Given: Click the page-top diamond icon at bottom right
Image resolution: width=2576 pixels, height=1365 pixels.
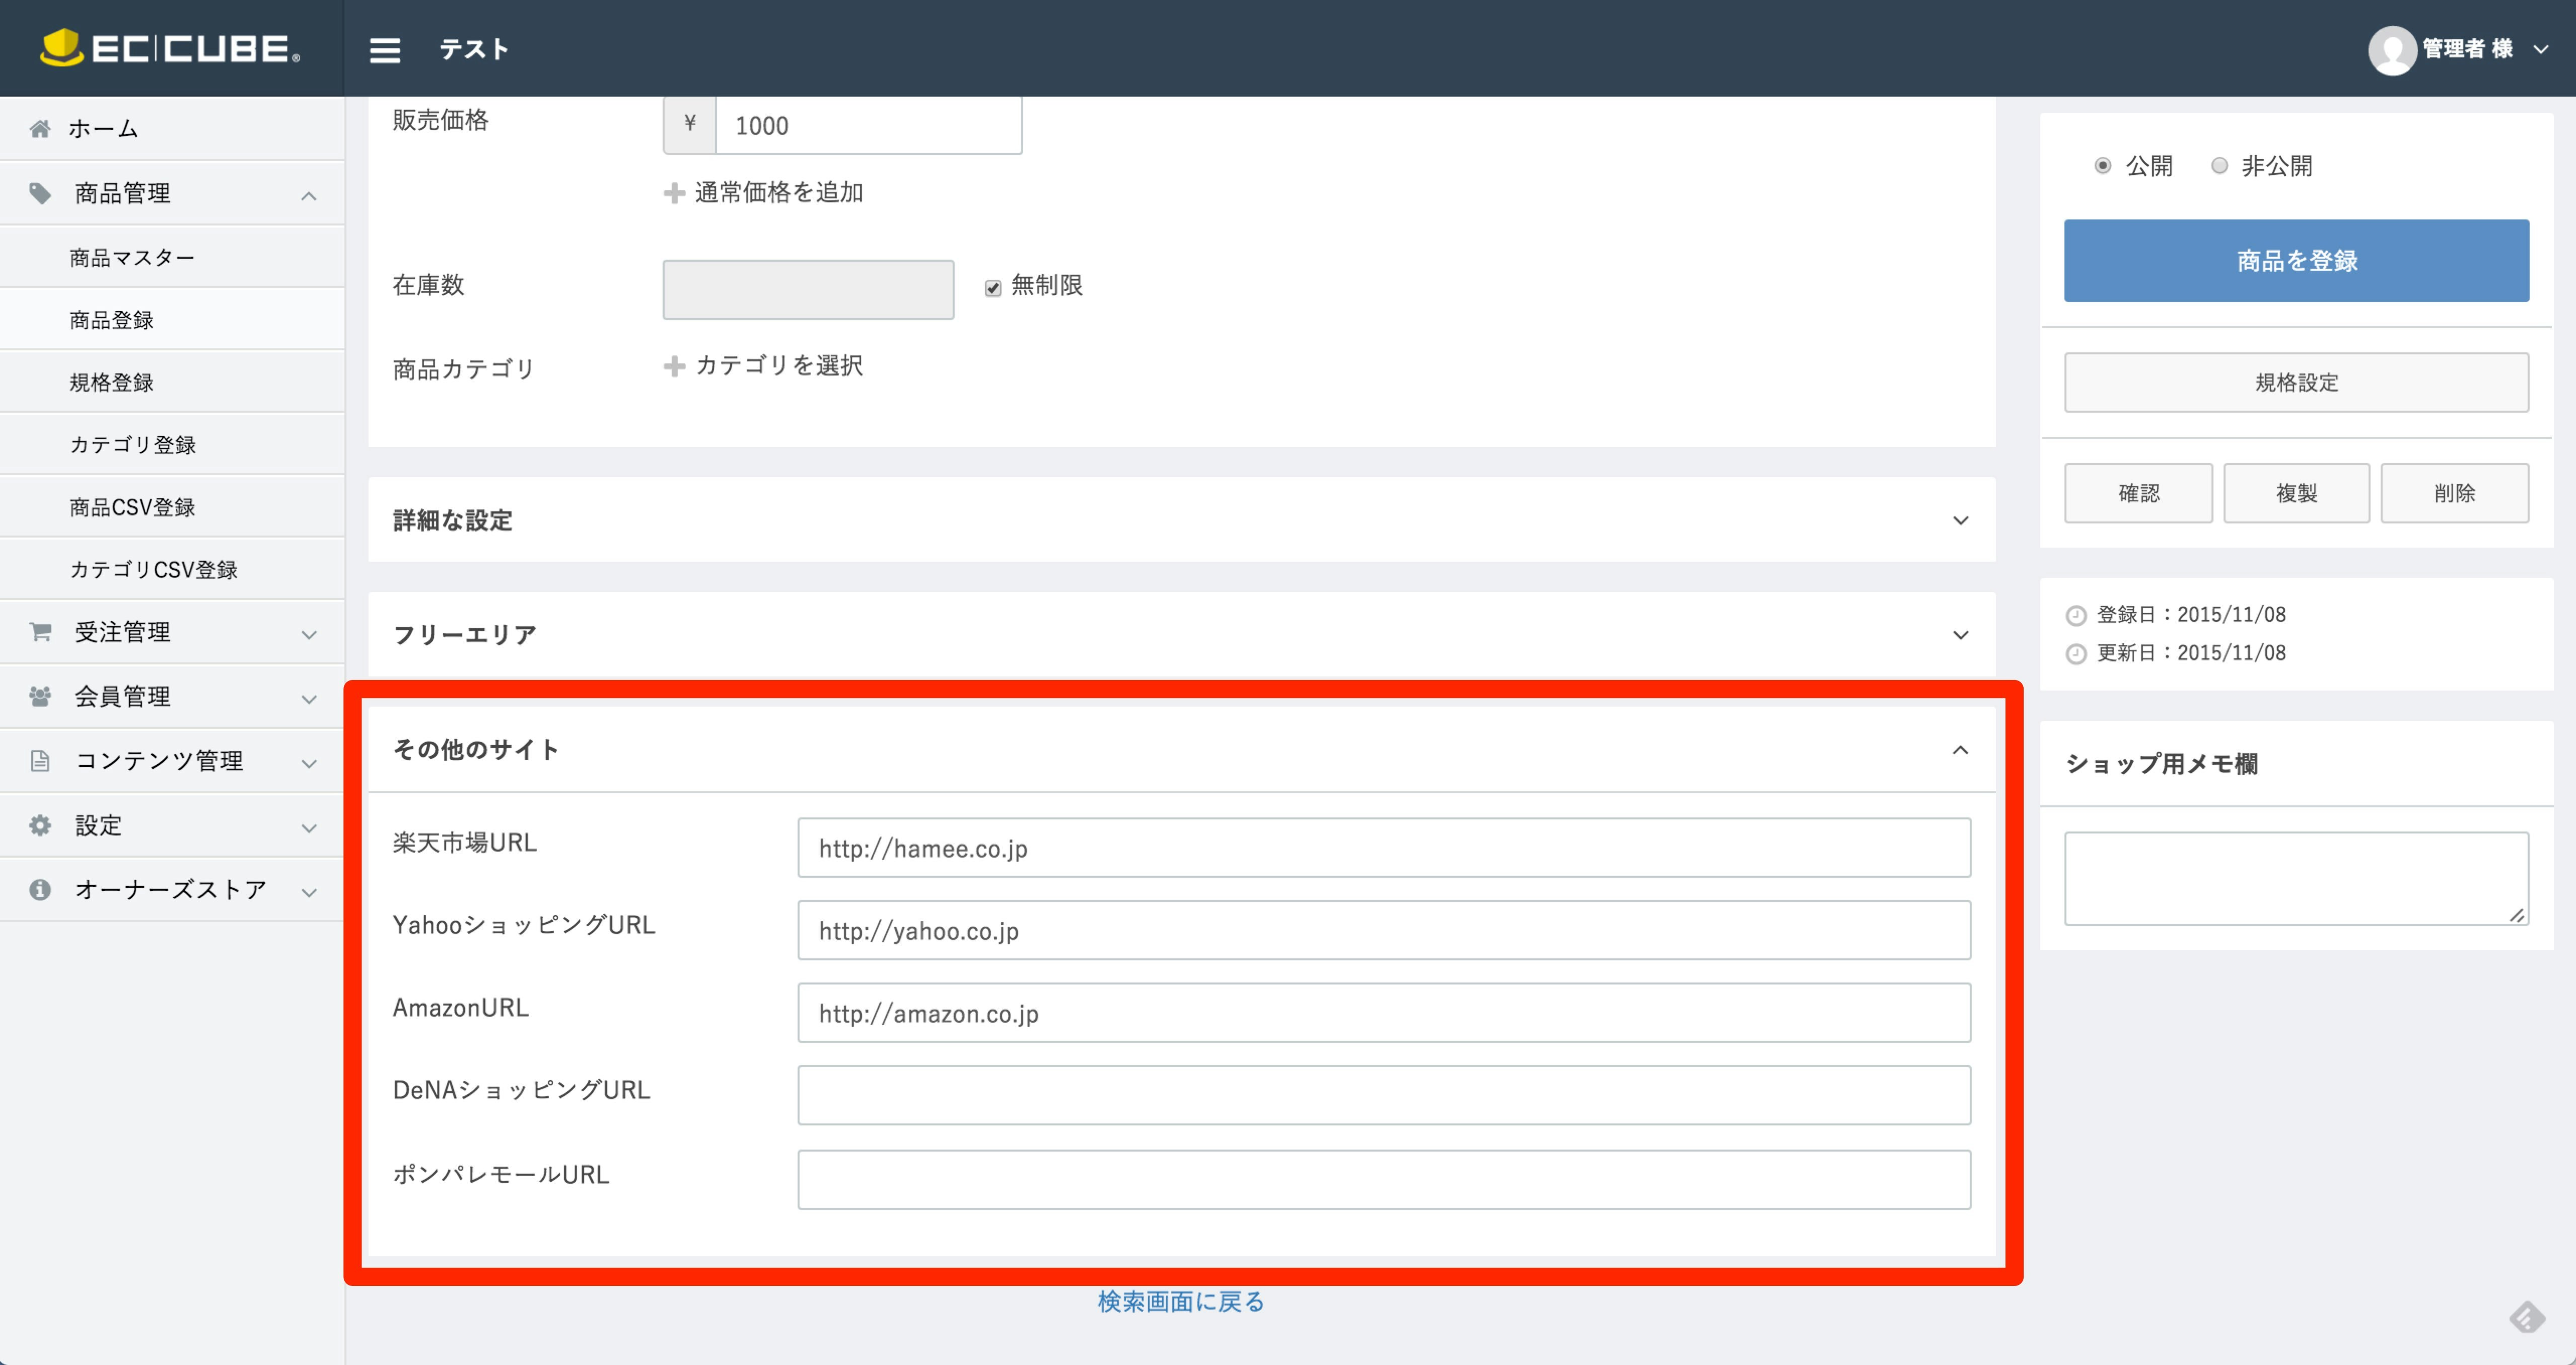Looking at the screenshot, I should pyautogui.click(x=2526, y=1317).
